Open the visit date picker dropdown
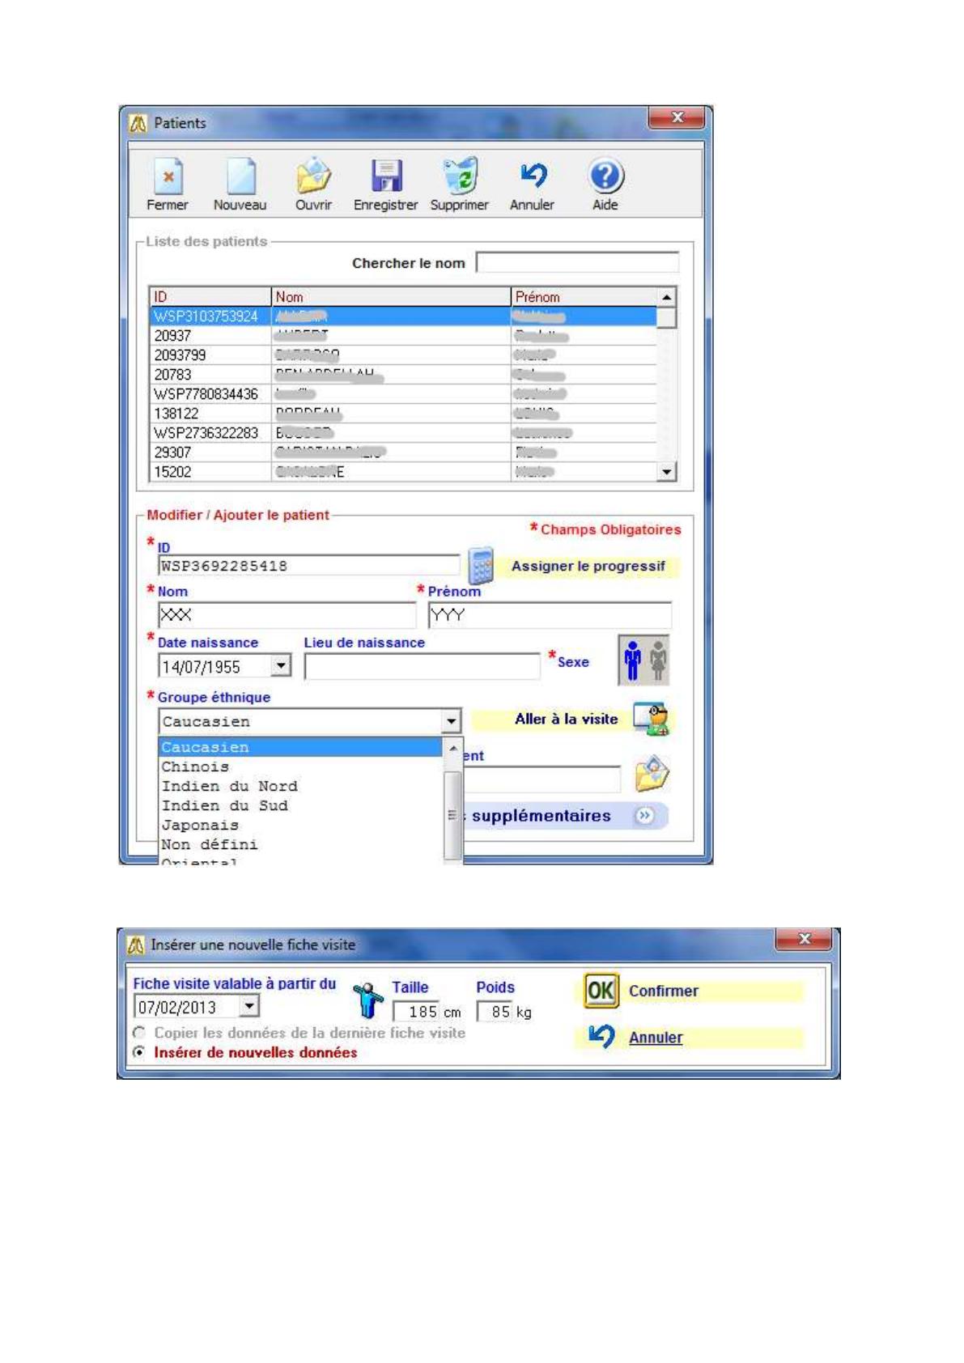Screen dimensions: 964x1363 click(x=249, y=1006)
